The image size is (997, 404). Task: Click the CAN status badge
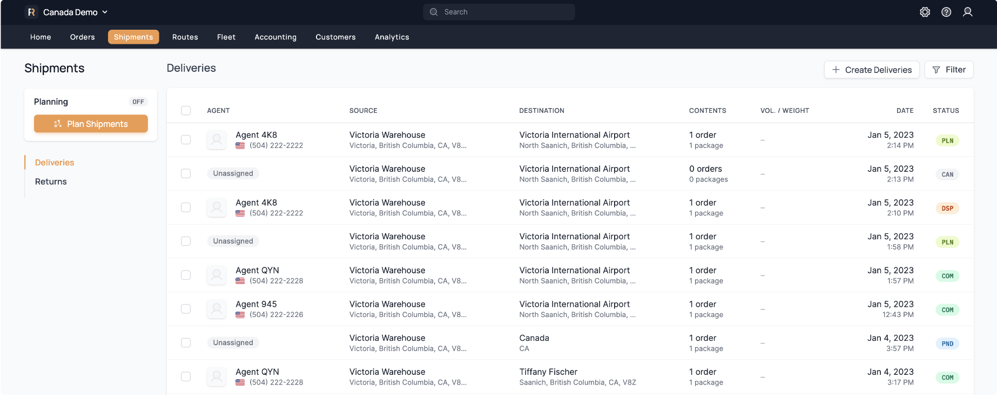coord(947,174)
